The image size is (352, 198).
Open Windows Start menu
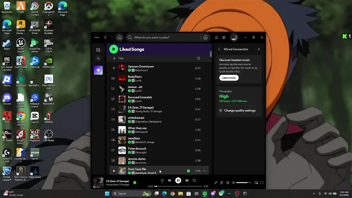tap(107, 194)
